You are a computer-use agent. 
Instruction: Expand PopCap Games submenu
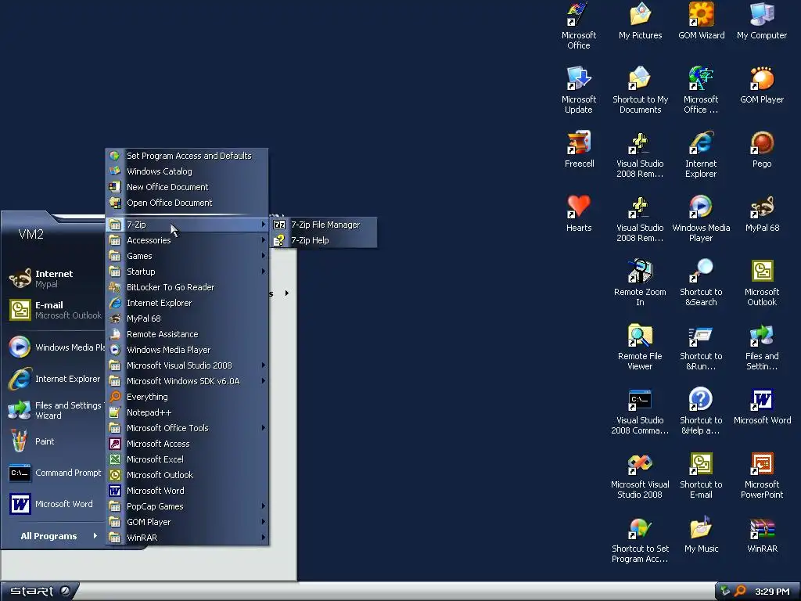click(187, 506)
